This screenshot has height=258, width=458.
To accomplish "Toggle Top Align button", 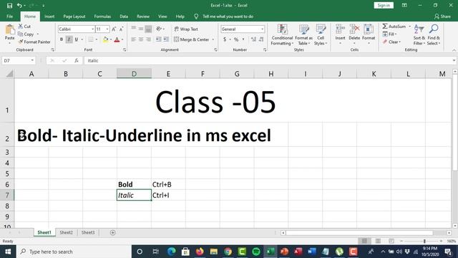I will 134,29.
